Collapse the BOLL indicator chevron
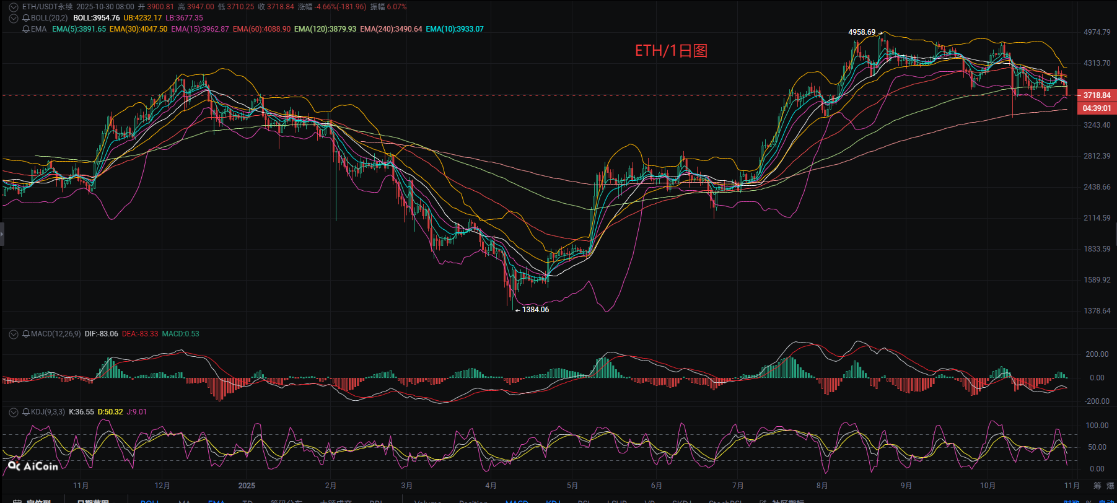This screenshot has height=503, width=1117. 14,18
